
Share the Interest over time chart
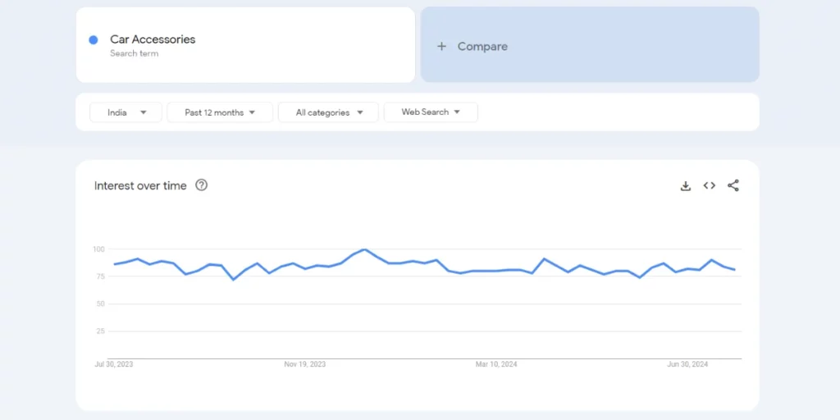click(733, 185)
